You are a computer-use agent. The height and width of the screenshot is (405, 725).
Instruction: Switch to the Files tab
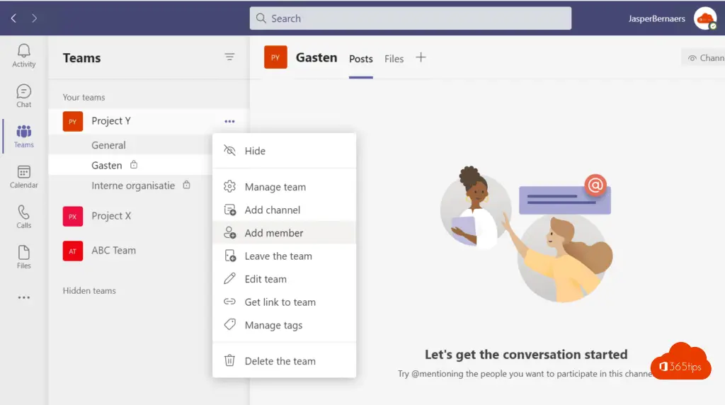coord(394,59)
